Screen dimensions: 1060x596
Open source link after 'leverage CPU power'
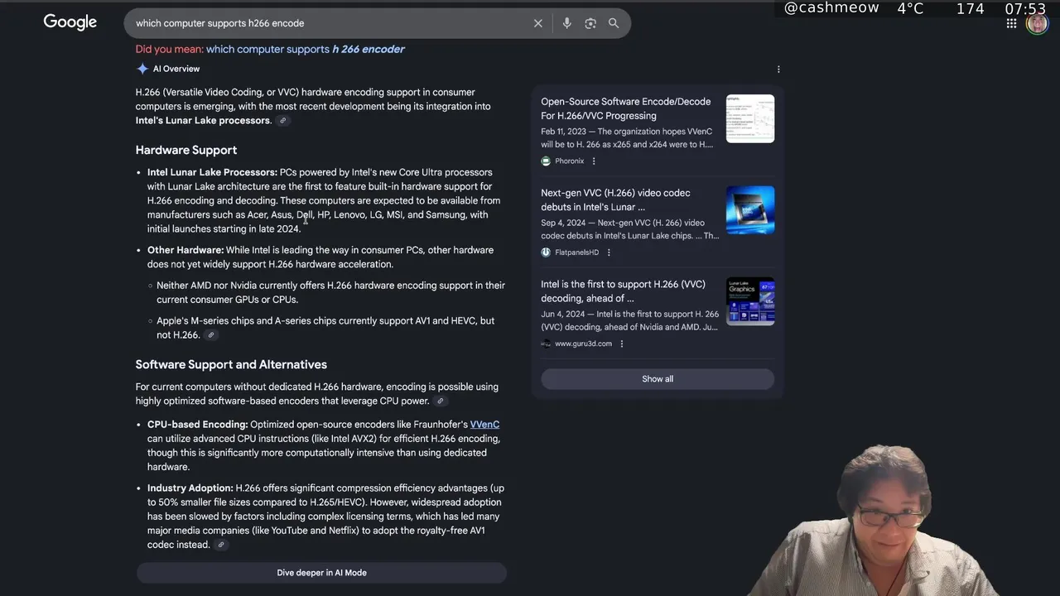tap(441, 401)
